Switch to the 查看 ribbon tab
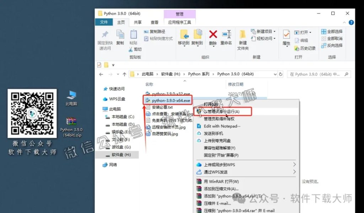The height and width of the screenshot is (213, 364). pos(154,22)
